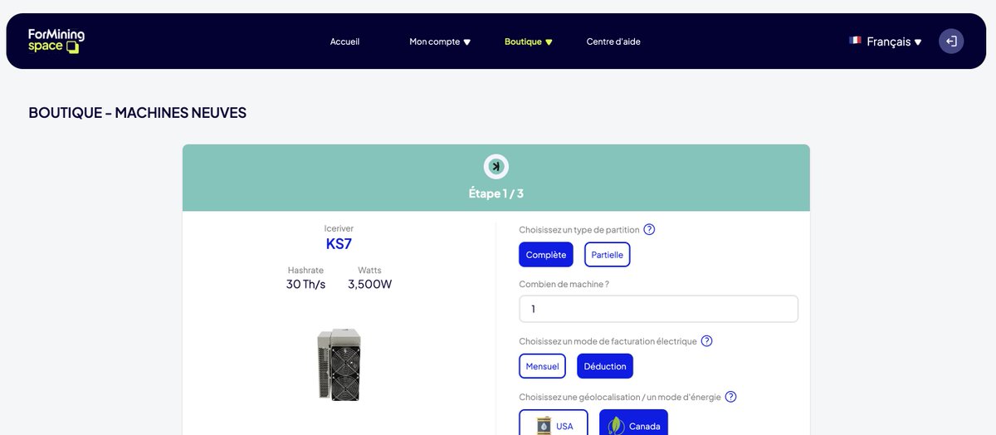Select Partielle partition type
Screen dimensions: 996x435
(608, 255)
